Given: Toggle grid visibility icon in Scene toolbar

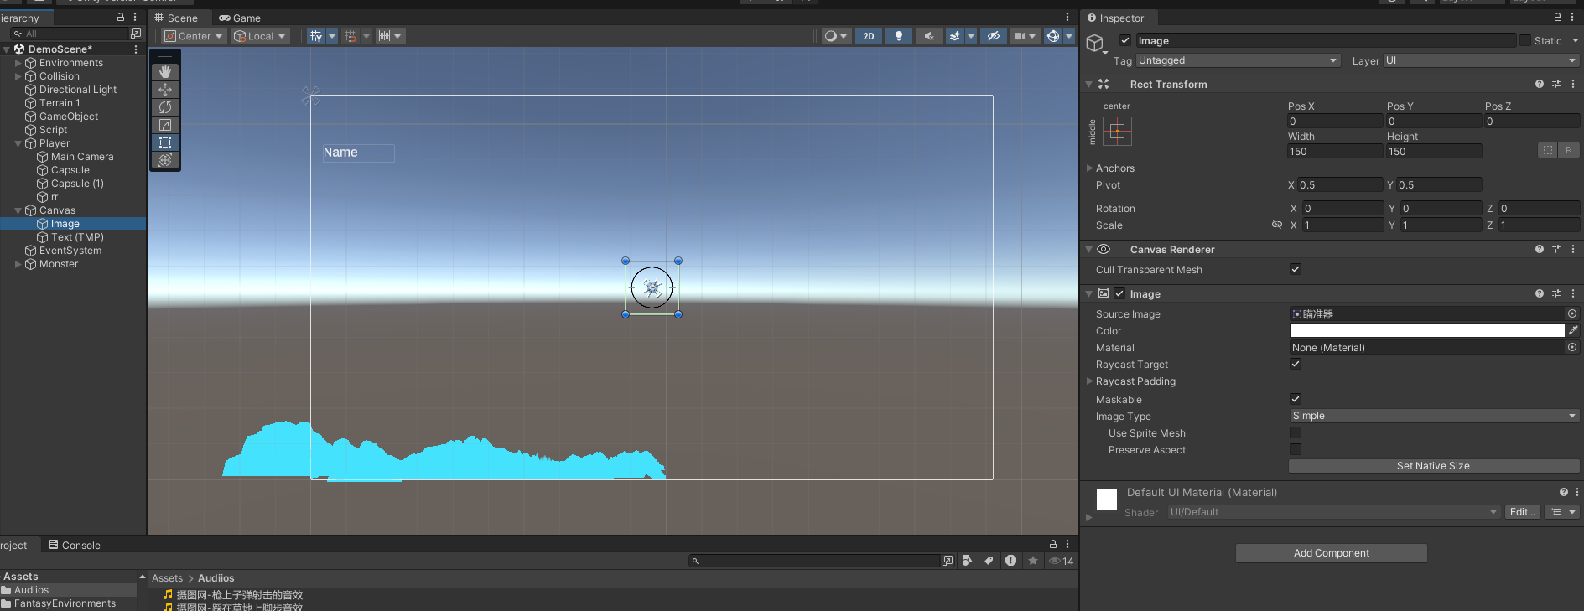Looking at the screenshot, I should coord(316,36).
